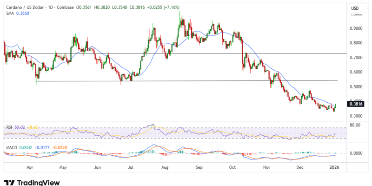This screenshot has height=186, width=372.
Task: Click the current price tag 0.3816
Action: pyautogui.click(x=355, y=104)
